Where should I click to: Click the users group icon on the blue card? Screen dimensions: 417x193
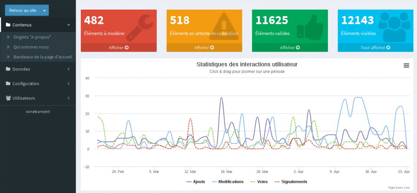(394, 26)
